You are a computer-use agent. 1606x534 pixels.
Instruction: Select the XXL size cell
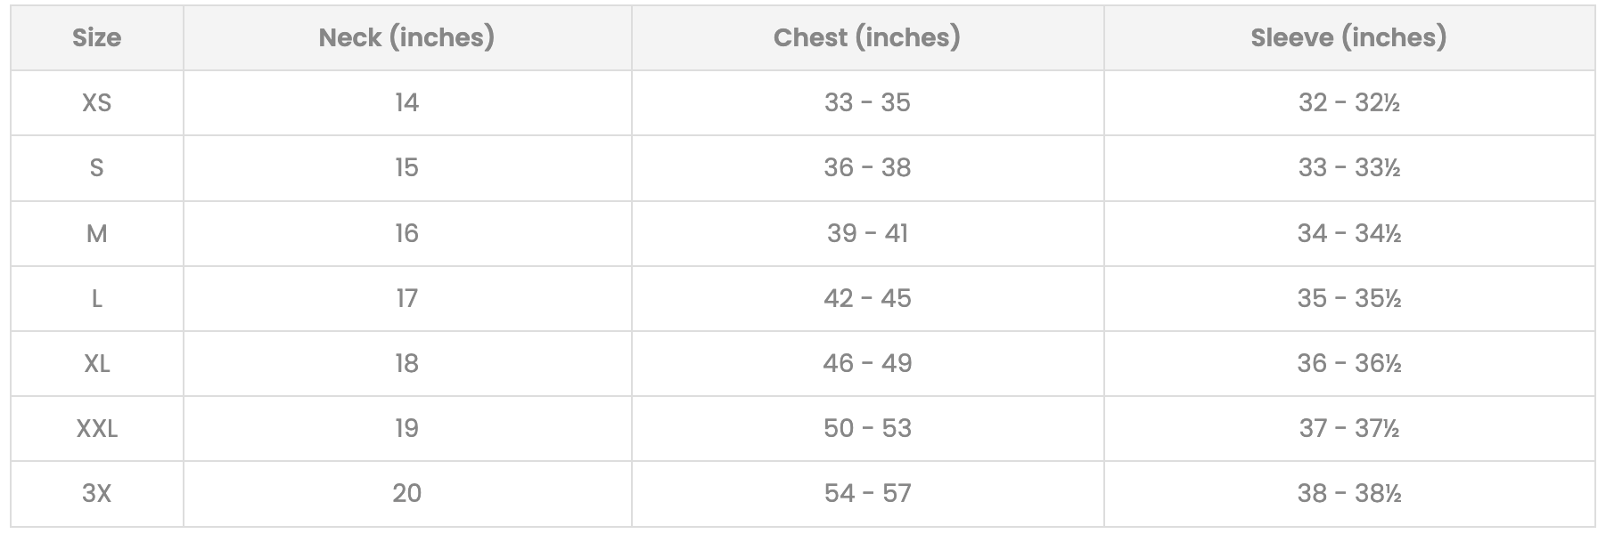click(96, 428)
